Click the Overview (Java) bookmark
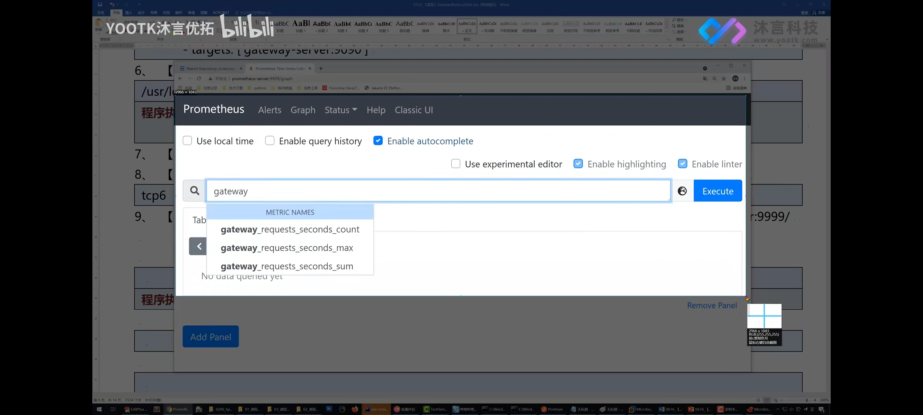Image resolution: width=923 pixels, height=415 pixels. coord(341,88)
